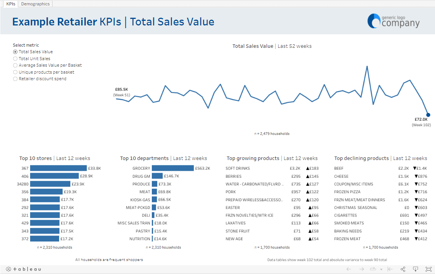
Task: Switch to the Demographics tab
Action: [x=35, y=4]
